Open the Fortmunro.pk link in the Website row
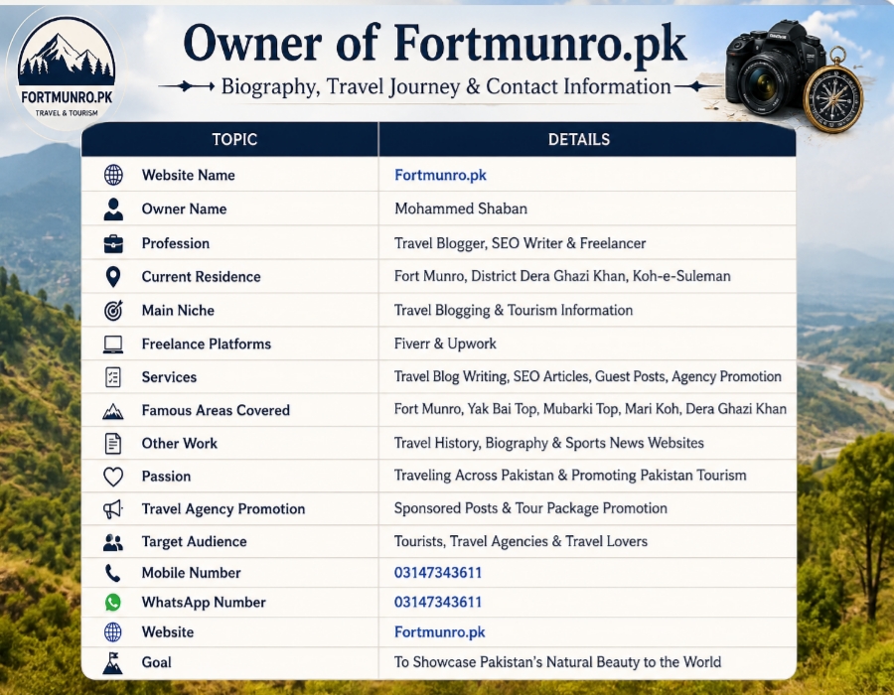This screenshot has height=695, width=894. 440,632
